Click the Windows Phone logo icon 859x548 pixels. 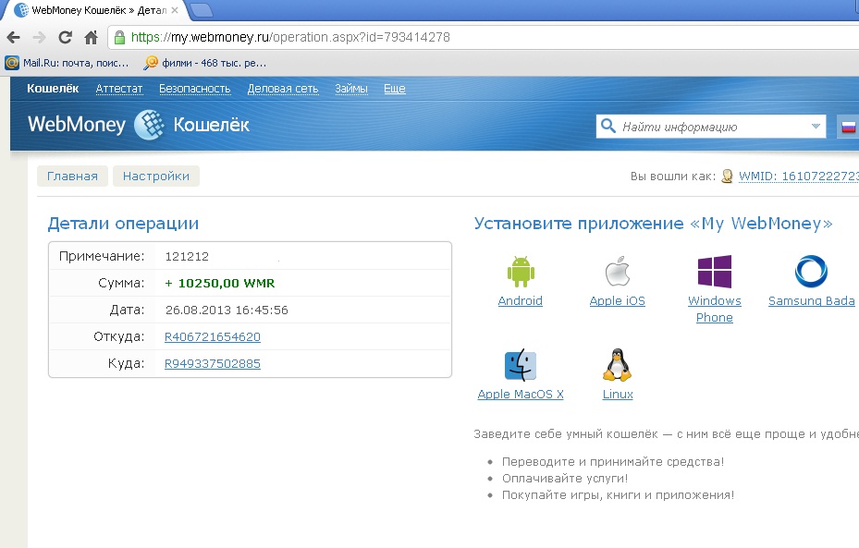[x=715, y=271]
